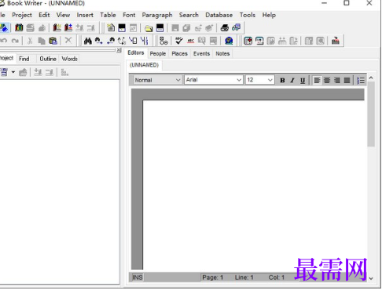Click the database record icon with red plus
This screenshot has width=382, height=294.
248,41
